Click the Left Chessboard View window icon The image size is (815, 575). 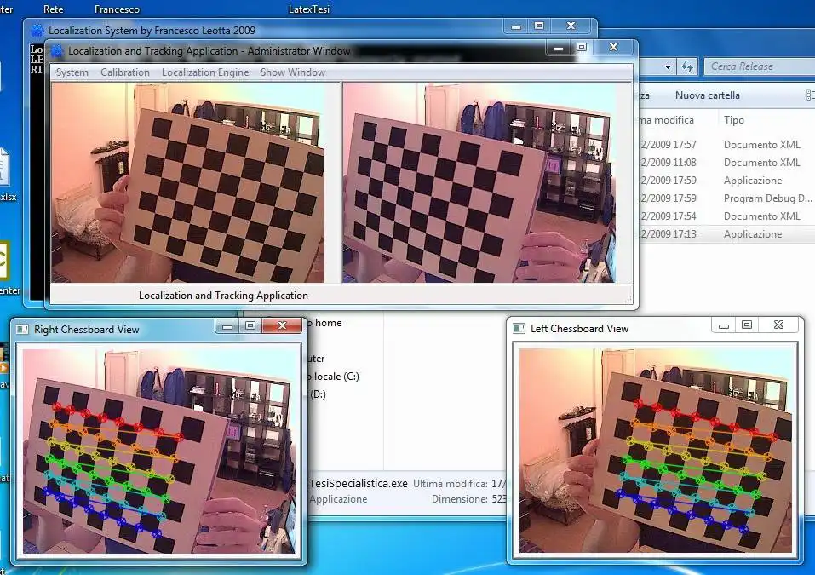(x=519, y=328)
